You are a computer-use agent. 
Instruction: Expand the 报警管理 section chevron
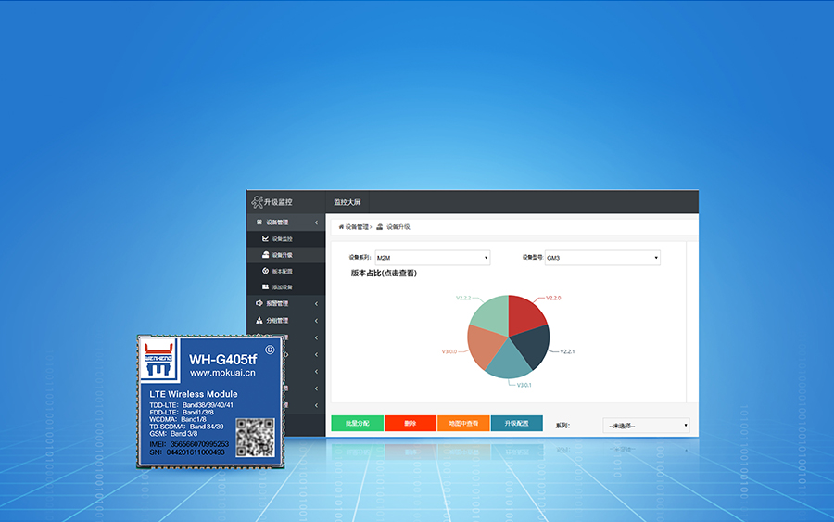click(x=316, y=303)
